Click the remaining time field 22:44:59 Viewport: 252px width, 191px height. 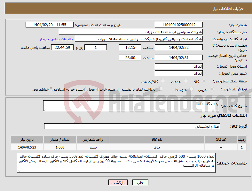click(62, 47)
